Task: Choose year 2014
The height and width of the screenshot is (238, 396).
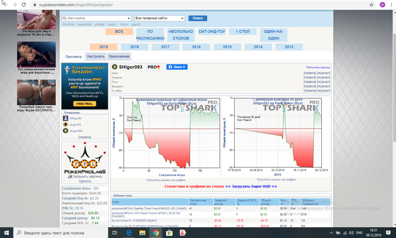Action: coord(258,47)
